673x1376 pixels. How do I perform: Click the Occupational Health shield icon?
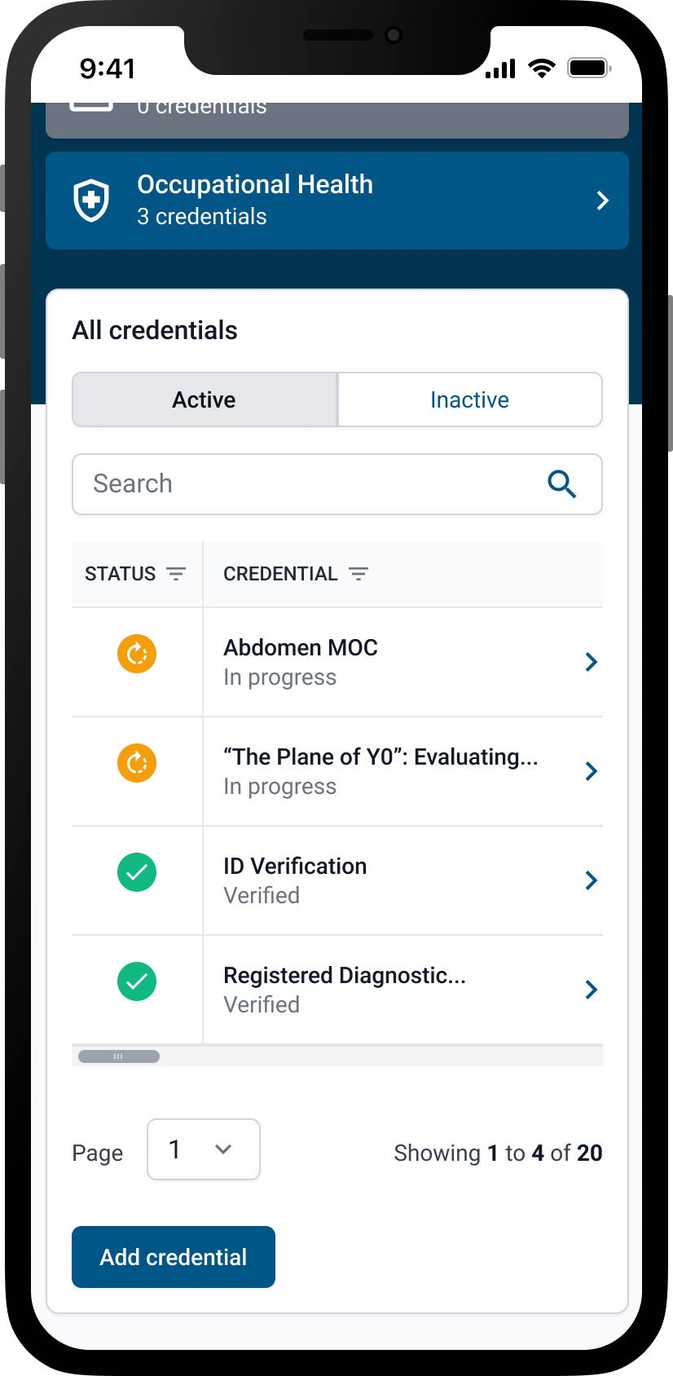[x=90, y=201]
